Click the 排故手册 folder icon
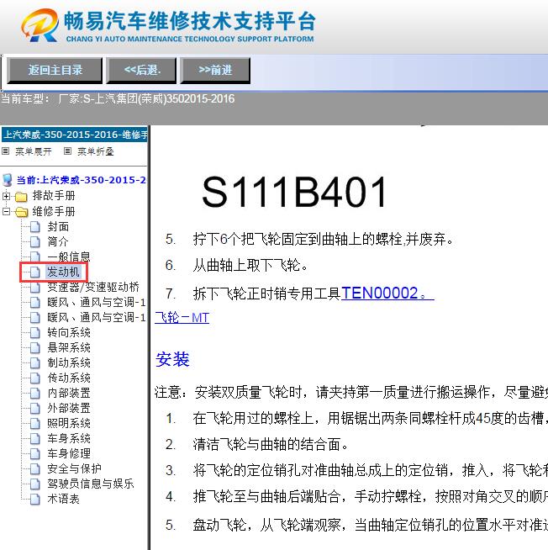The height and width of the screenshot is (550, 548). point(21,197)
